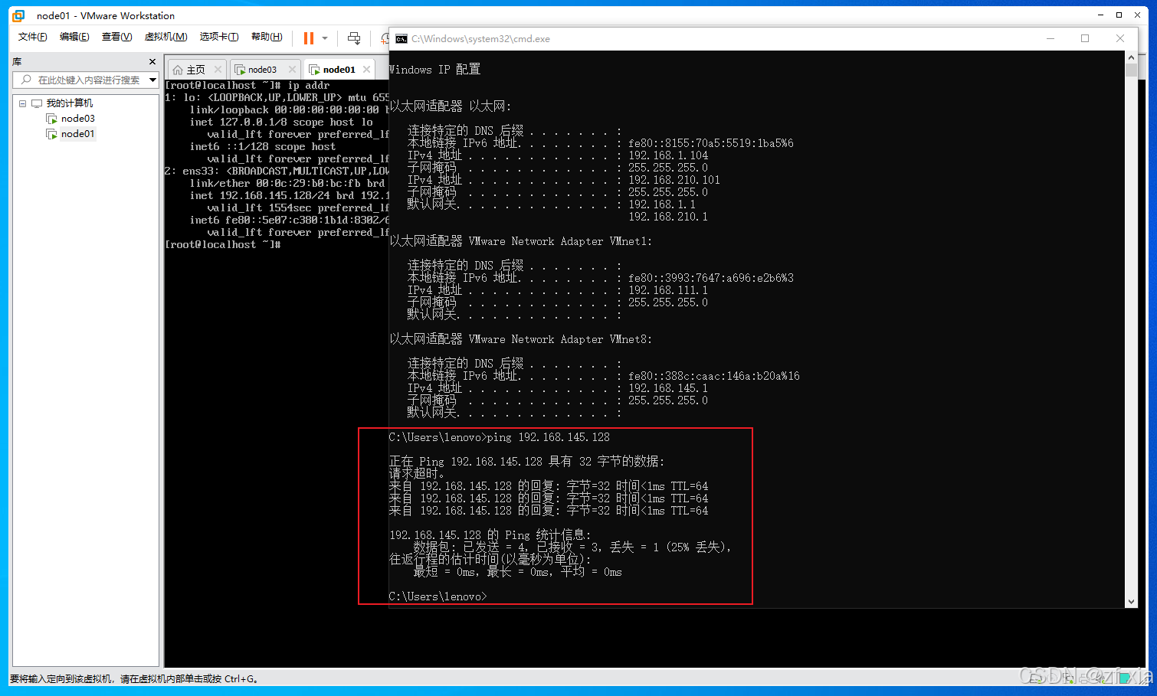Close the 库 library panel

click(x=152, y=61)
